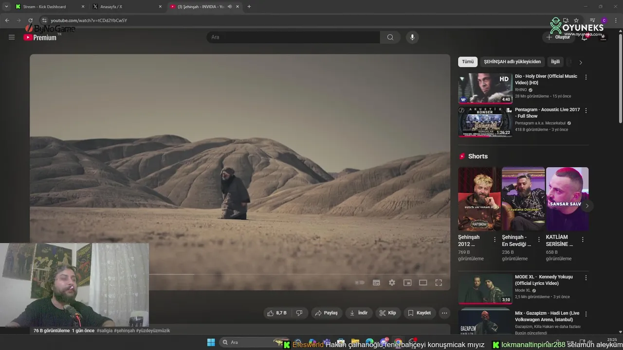
Task: Click the #şehinşah hashtag link
Action: pyautogui.click(x=124, y=331)
